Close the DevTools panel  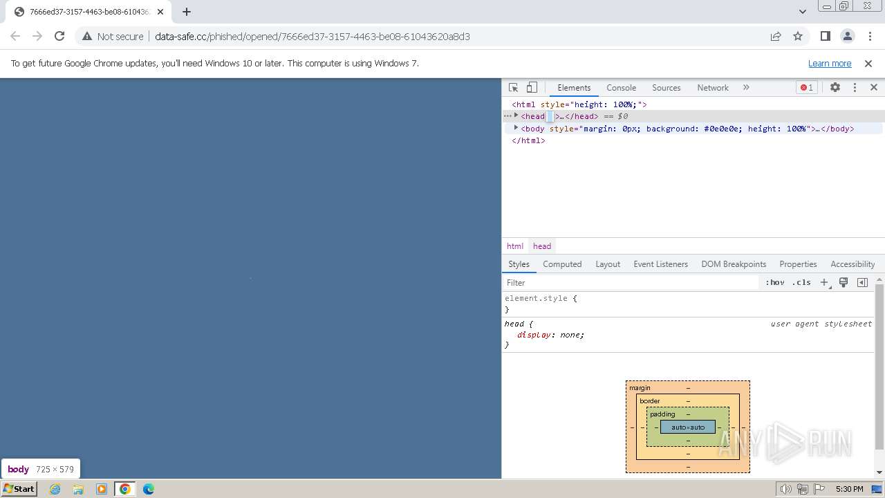874,88
